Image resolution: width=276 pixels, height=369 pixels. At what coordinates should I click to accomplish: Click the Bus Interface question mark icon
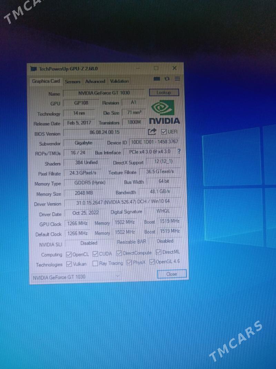coord(179,151)
